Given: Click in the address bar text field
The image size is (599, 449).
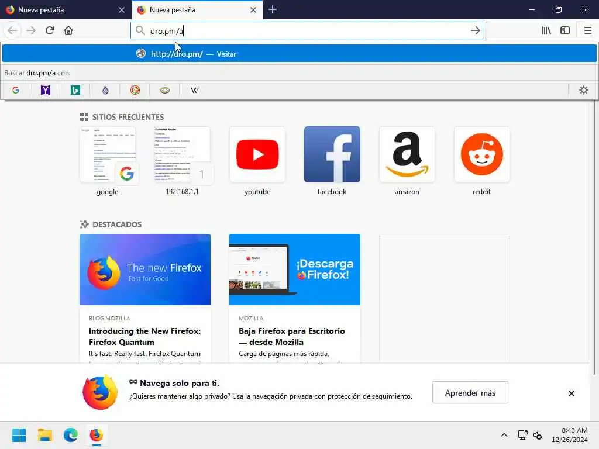Looking at the screenshot, I should (x=308, y=30).
